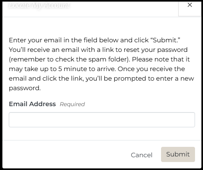Click the quoted word Submit in instructions
The width and height of the screenshot is (203, 170).
tap(166, 40)
